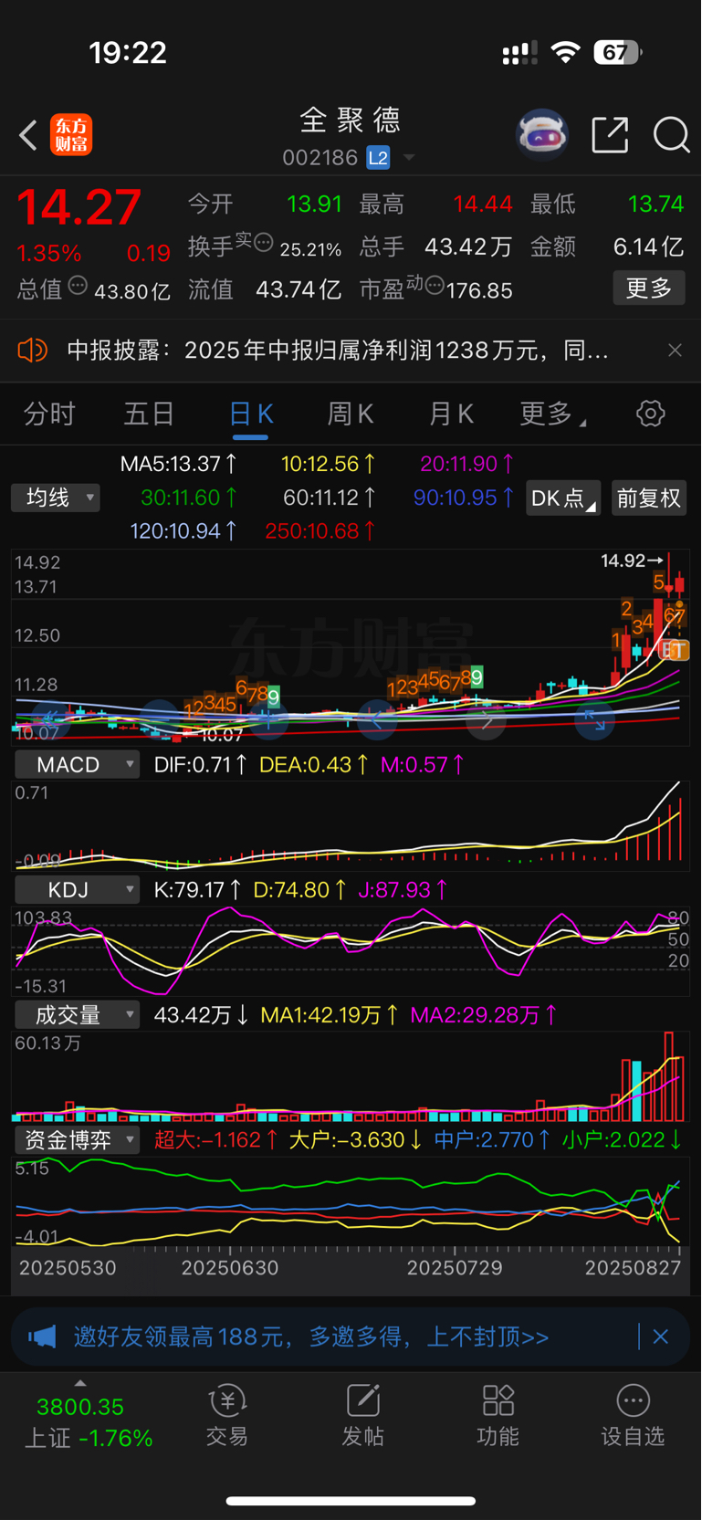Image resolution: width=702 pixels, height=1520 pixels.
Task: Close the 188元 promo banner
Action: (661, 1337)
